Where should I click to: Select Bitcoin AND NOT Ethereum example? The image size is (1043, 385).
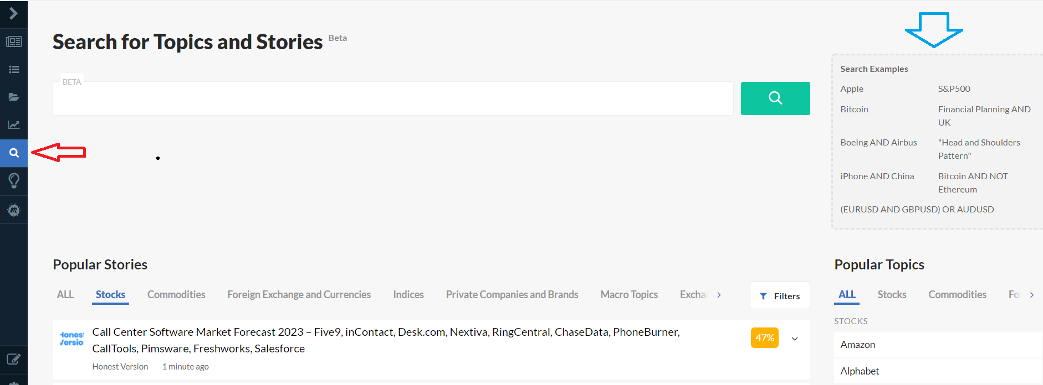click(973, 183)
